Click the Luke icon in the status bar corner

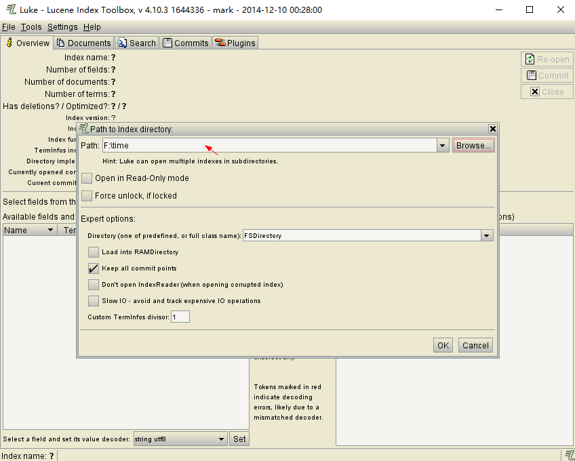coord(570,456)
